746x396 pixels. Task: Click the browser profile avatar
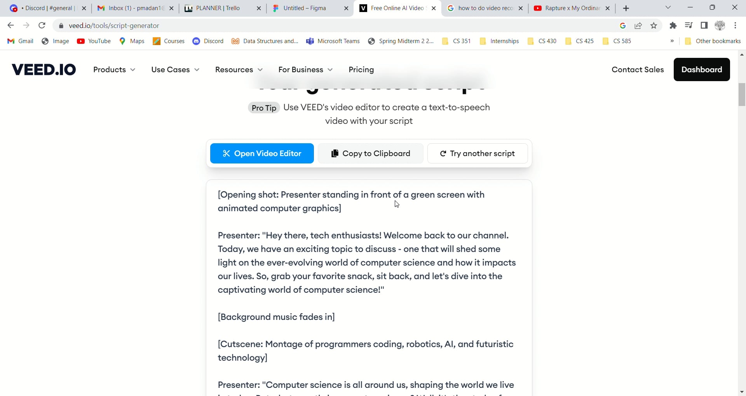click(x=720, y=26)
